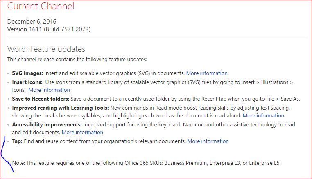Open the Tap feature More information link

(208, 141)
